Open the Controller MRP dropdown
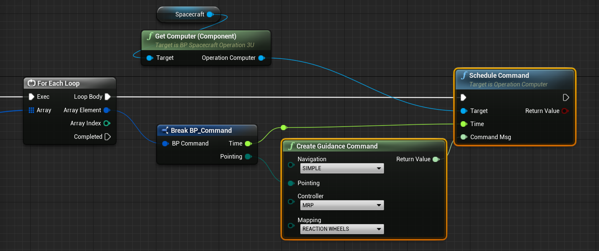Screen dimensions: 599x251 (342, 205)
